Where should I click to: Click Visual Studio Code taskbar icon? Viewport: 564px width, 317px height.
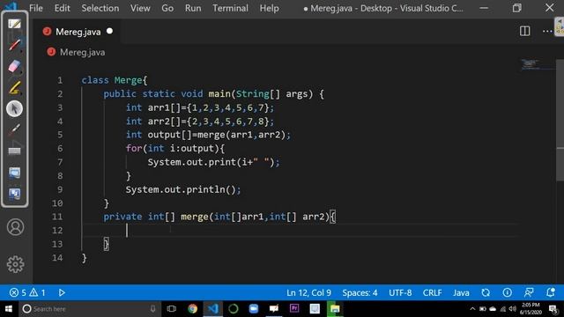tap(213, 309)
